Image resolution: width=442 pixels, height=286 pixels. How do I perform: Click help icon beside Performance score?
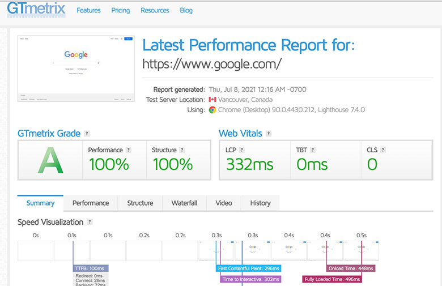(x=129, y=150)
